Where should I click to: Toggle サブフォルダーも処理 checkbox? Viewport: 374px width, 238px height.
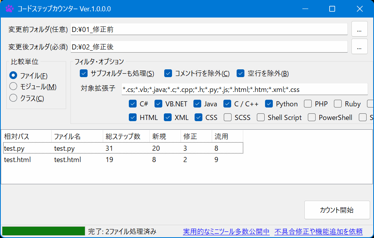point(83,73)
